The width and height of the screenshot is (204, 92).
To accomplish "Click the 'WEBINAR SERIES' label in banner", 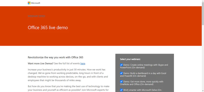I will pos(36,16).
